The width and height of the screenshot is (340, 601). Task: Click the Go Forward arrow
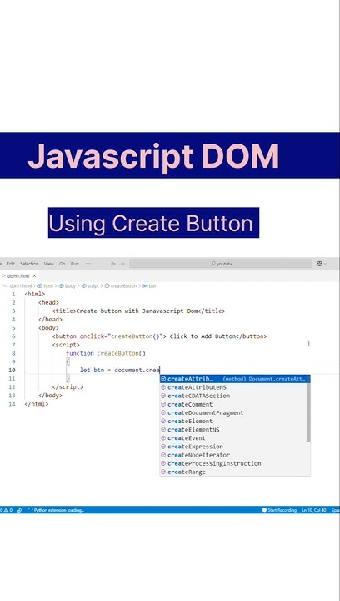(122, 264)
